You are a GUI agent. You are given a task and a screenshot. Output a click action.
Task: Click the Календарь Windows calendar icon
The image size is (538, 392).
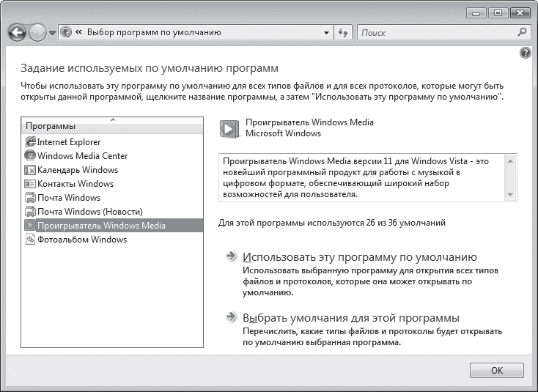30,170
